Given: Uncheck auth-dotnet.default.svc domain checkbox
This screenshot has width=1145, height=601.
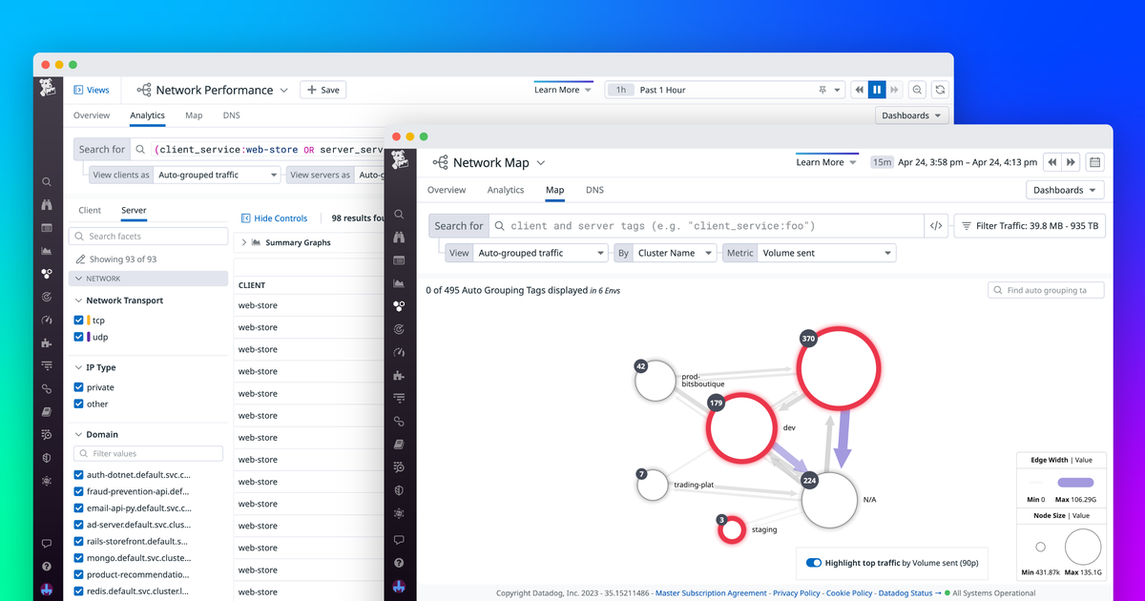Looking at the screenshot, I should click(79, 474).
